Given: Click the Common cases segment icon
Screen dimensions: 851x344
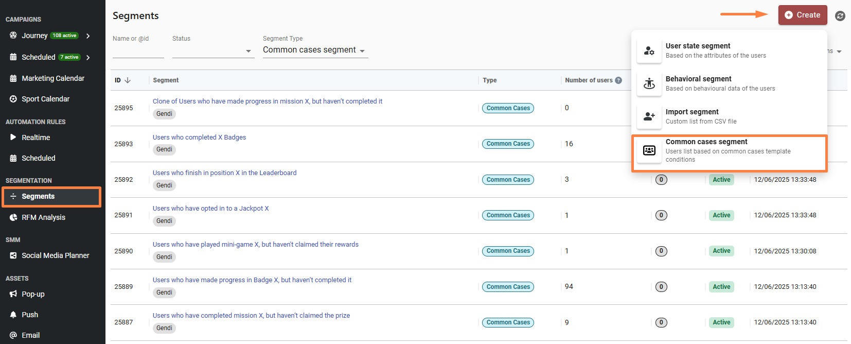Looking at the screenshot, I should [649, 150].
